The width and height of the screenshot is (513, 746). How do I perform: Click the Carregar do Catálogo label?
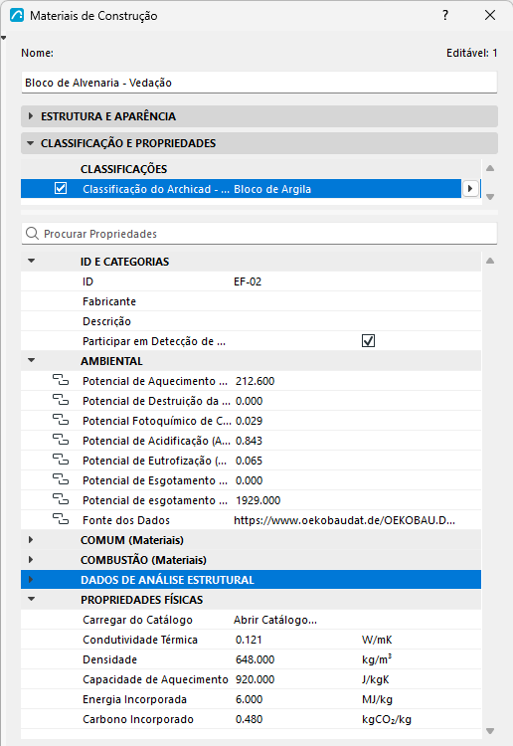[137, 620]
